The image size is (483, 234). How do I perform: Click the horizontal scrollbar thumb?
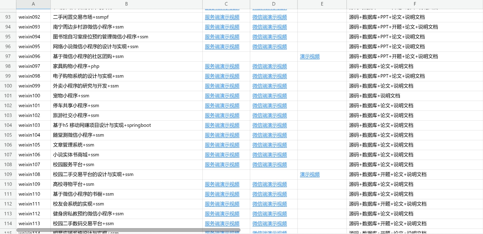128,230
